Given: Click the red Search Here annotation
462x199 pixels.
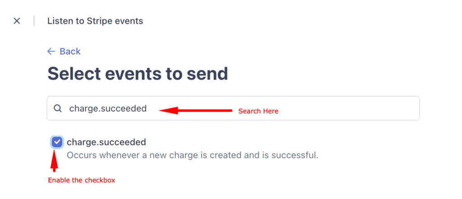Looking at the screenshot, I should point(258,111).
